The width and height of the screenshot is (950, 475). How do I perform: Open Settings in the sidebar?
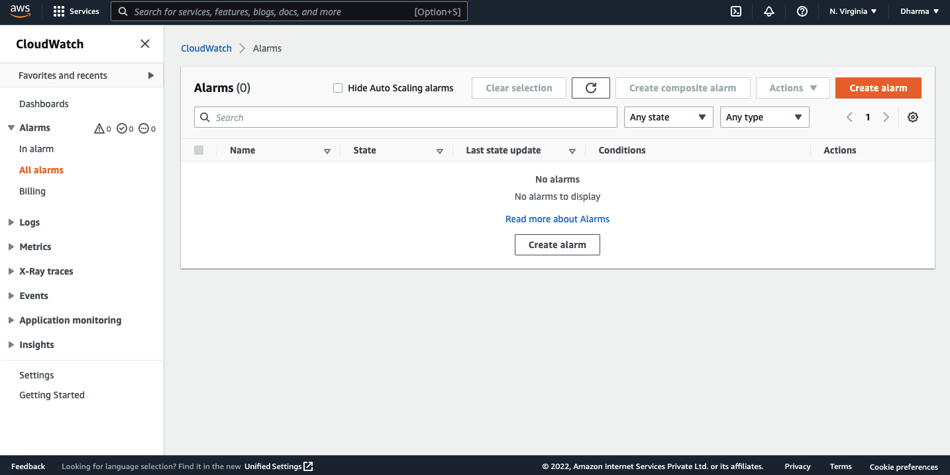(36, 375)
